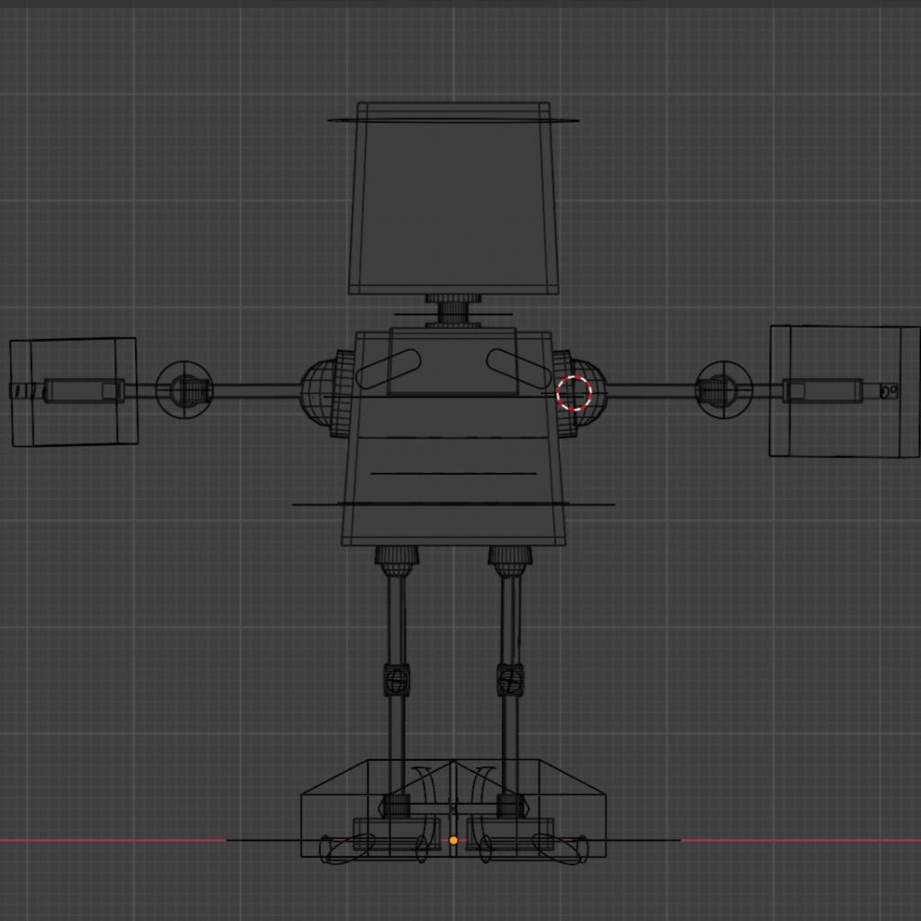Click the lower torso body below stripes
Viewport: 921px width, 921px height.
453,524
